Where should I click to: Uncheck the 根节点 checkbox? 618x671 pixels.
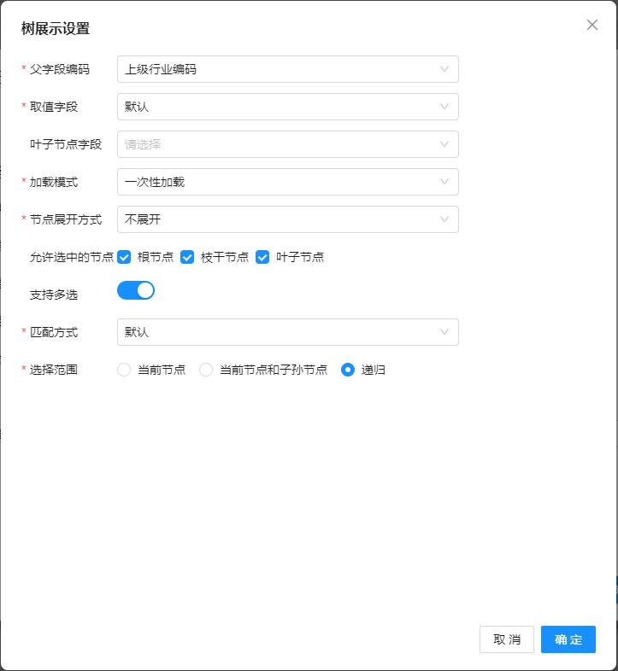coord(124,257)
